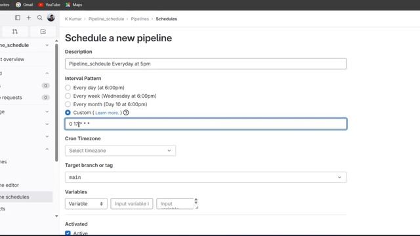Select the Custom interval radio button

point(68,113)
